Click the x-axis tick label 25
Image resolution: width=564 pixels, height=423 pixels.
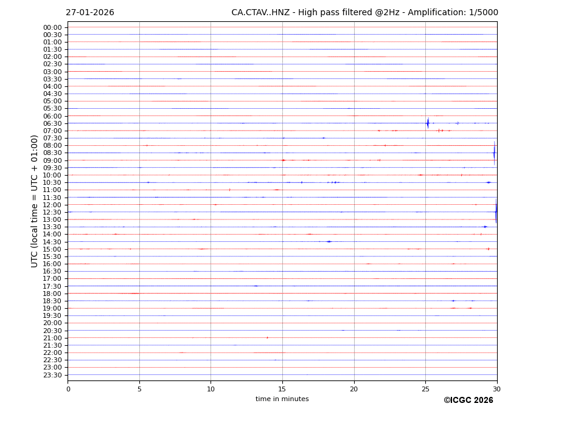[425, 389]
